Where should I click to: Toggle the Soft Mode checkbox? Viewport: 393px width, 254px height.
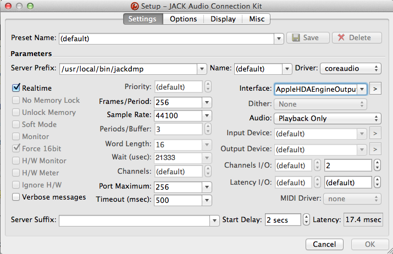click(16, 124)
